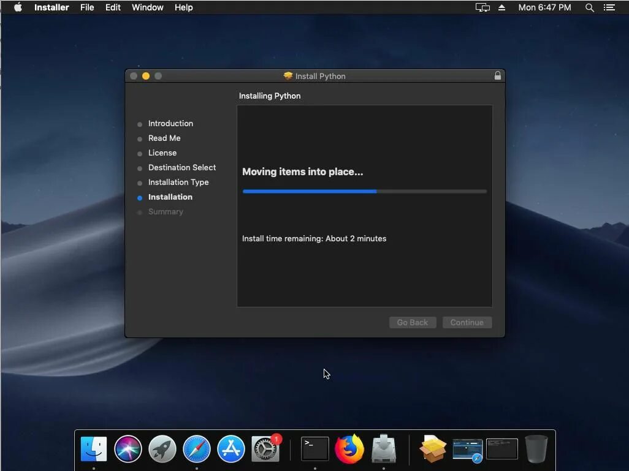
Task: Open the package box icon in Dock
Action: pos(433,449)
